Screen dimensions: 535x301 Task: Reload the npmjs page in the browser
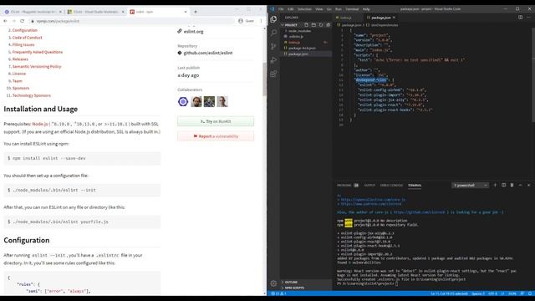(23, 21)
